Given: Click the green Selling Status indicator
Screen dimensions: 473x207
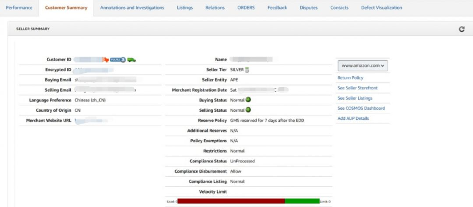Looking at the screenshot, I should (248, 110).
